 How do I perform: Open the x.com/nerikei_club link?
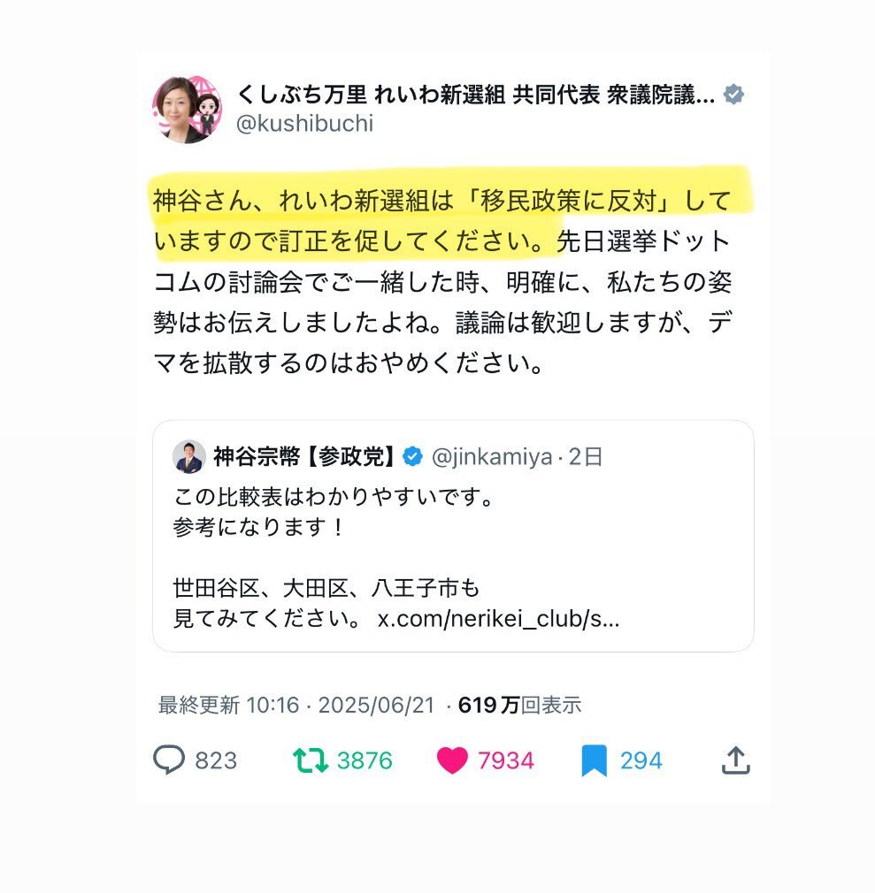498,619
